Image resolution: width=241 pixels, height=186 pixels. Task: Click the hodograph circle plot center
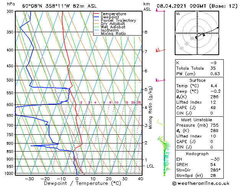click(x=197, y=34)
